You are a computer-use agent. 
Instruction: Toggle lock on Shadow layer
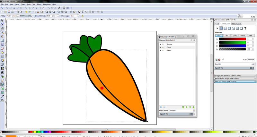163,44
